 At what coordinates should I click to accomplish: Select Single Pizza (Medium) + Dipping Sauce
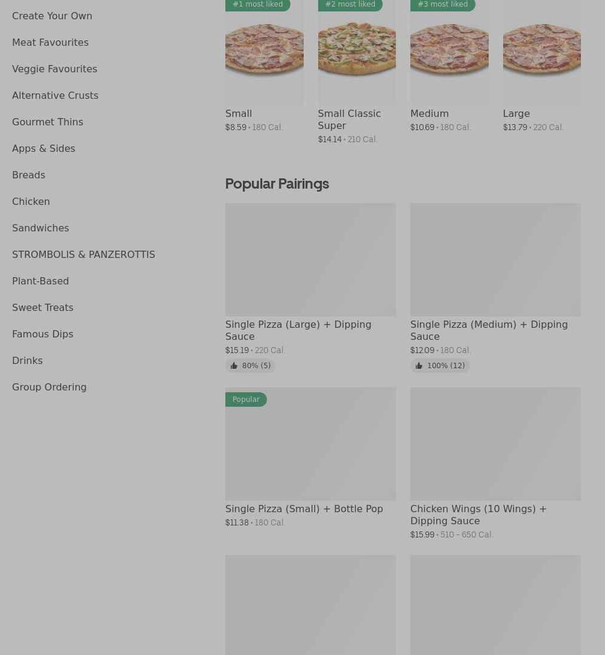click(x=489, y=330)
